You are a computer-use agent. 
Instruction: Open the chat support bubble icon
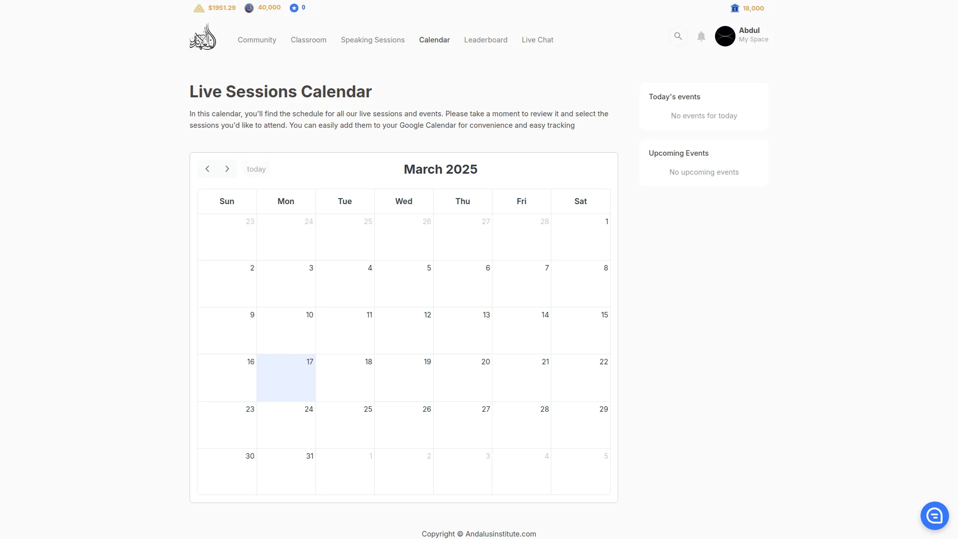pos(934,516)
